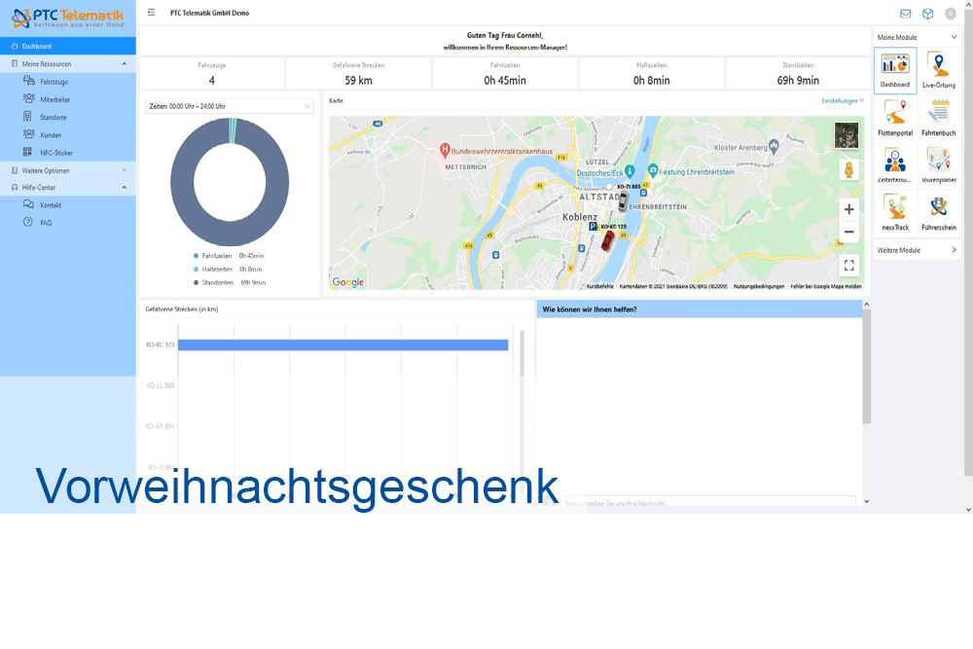Screen dimensions: 973x649
Task: Open the Zeiten time range dropdown
Action: (230, 106)
